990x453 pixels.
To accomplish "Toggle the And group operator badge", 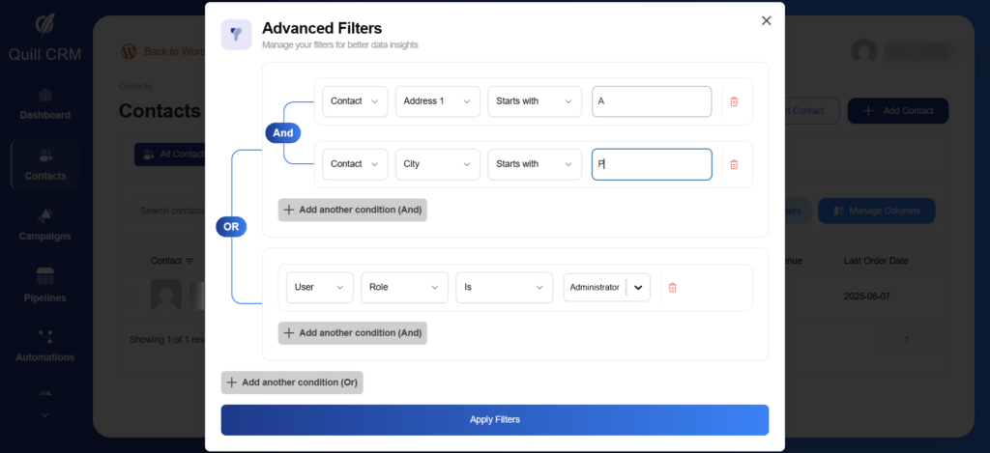I will (282, 132).
